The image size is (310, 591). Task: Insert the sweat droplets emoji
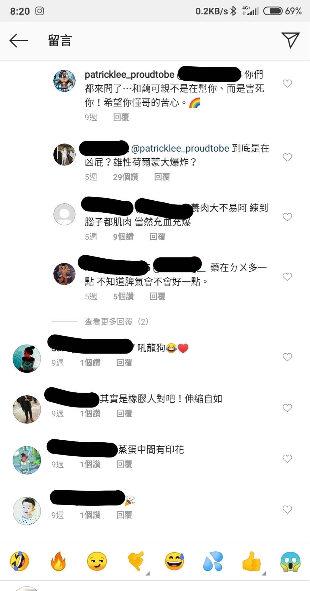[213, 561]
